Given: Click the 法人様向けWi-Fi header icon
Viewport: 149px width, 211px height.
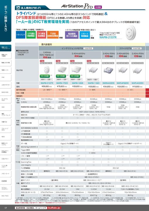Looking at the screenshot, I should click(x=18, y=8).
